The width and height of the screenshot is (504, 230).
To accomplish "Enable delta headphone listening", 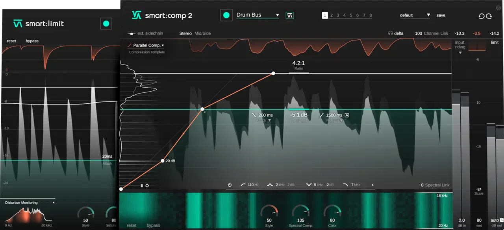I will coord(396,33).
